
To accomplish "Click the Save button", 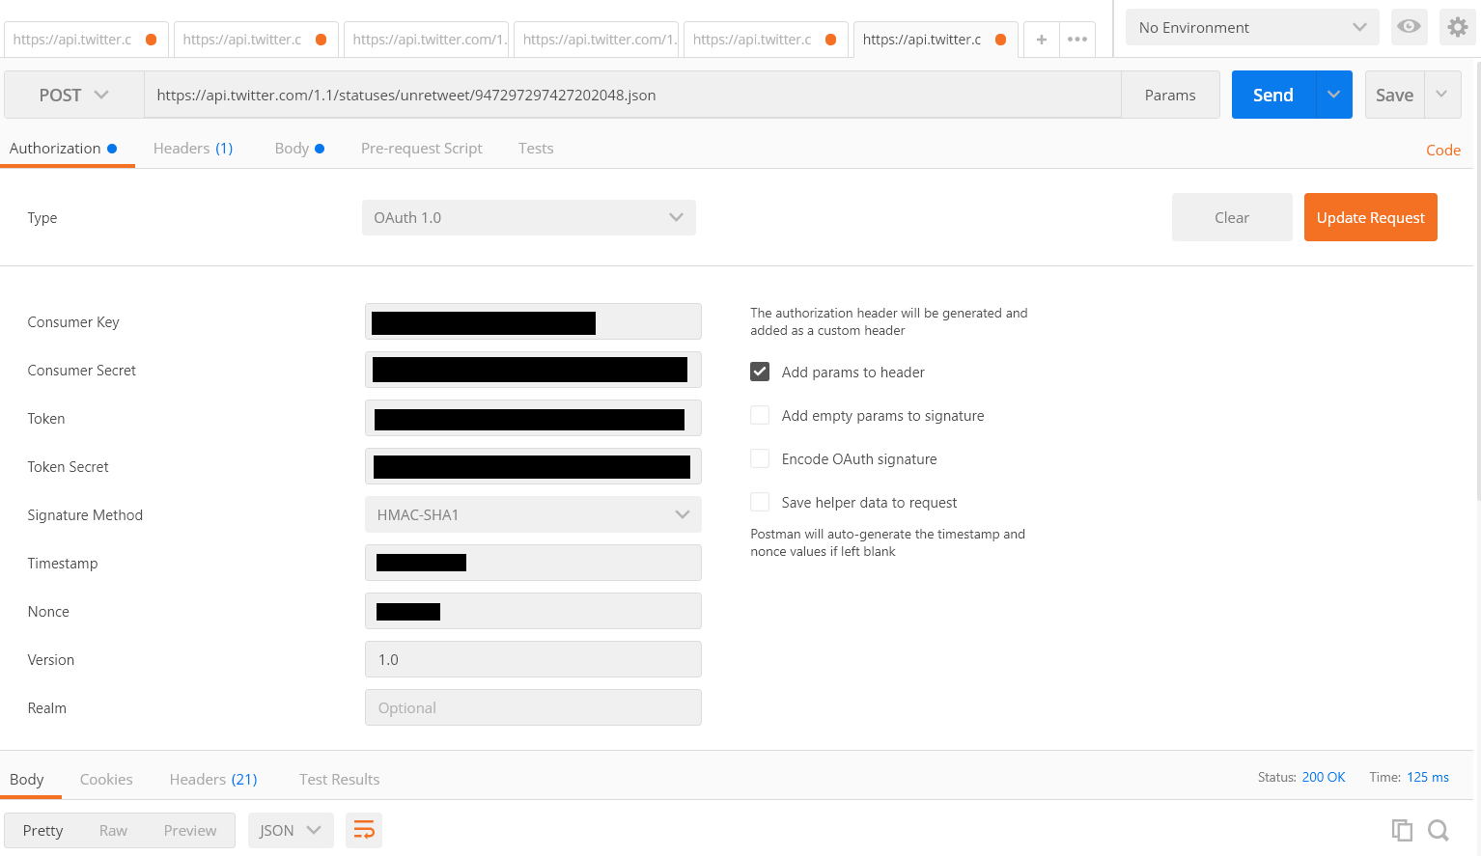I will 1394,95.
